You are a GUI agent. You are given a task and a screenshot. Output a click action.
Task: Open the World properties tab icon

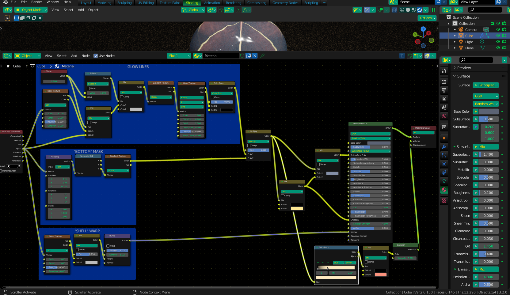[444, 116]
